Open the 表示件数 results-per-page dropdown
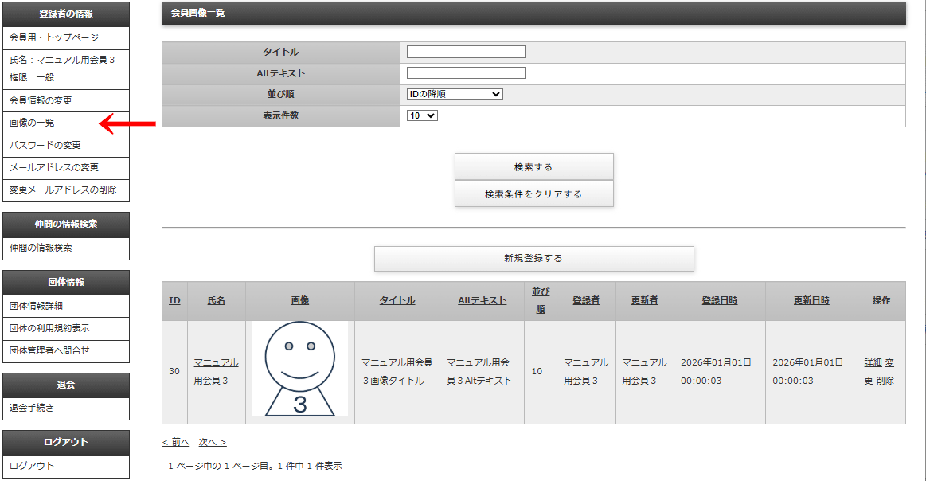Viewport: 926px width, 481px height. [423, 116]
